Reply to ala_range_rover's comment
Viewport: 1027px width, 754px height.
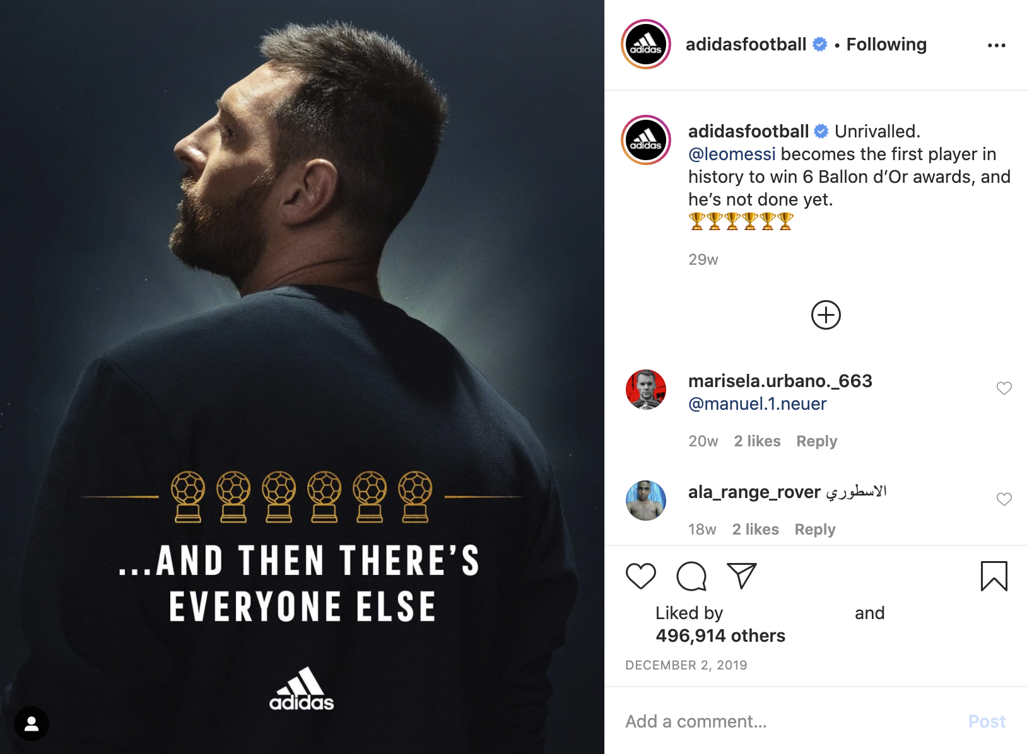tap(815, 530)
